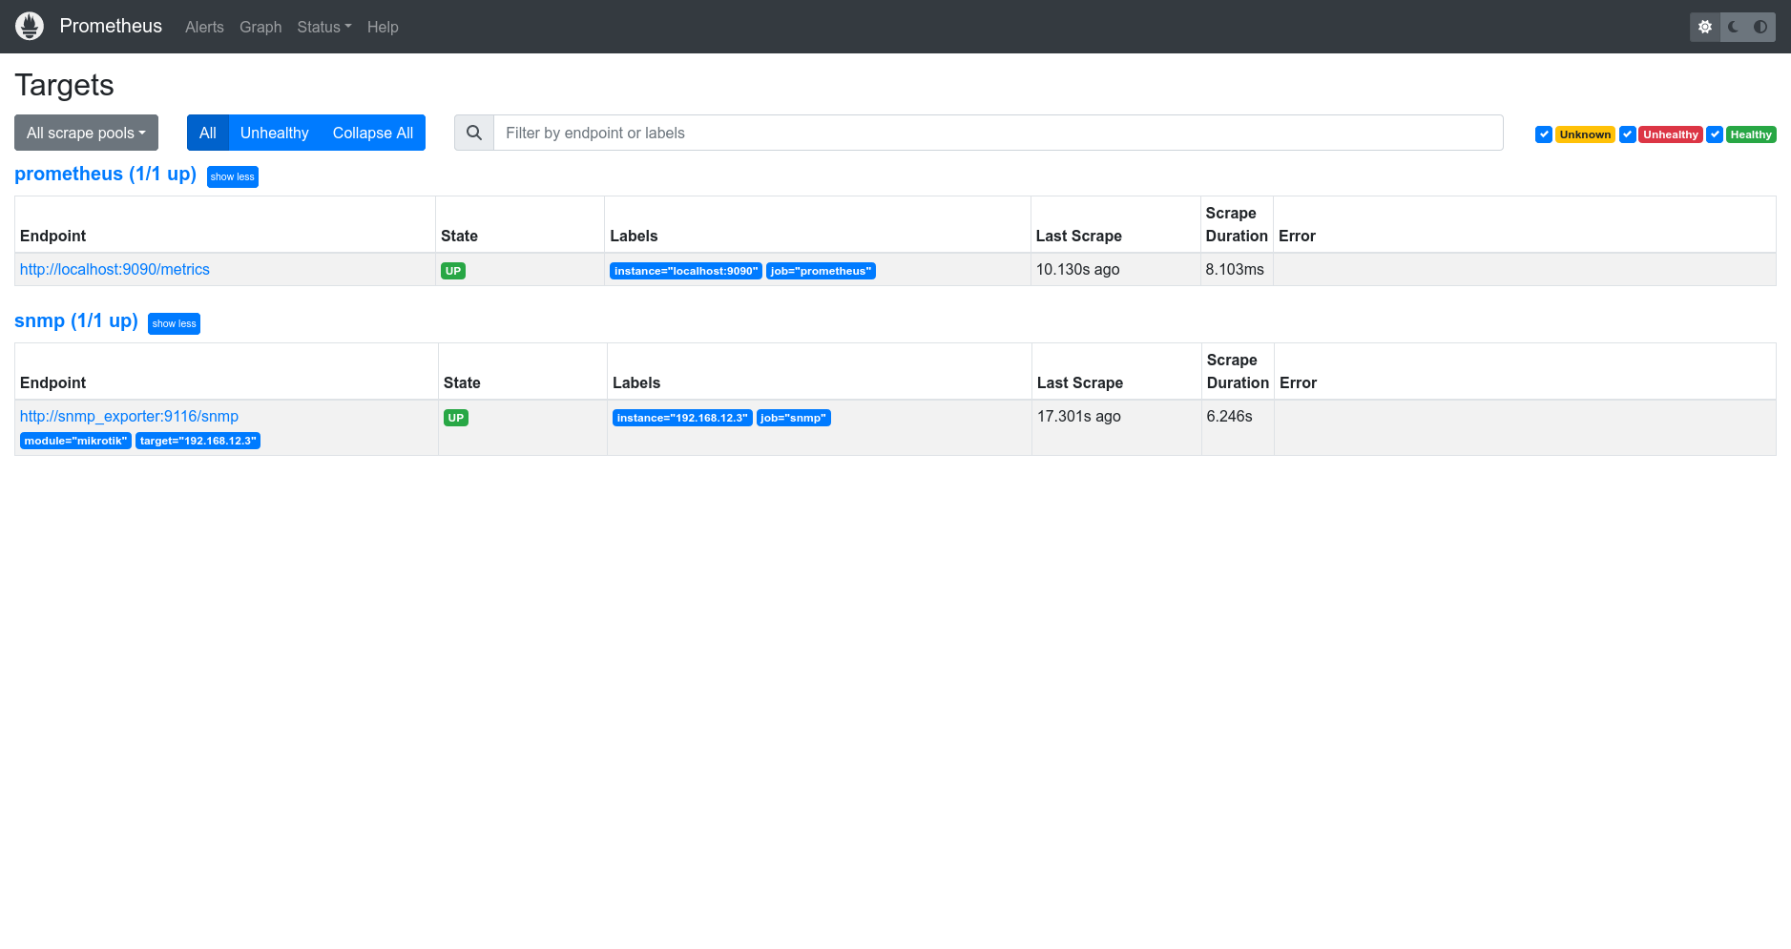Focus the Filter by endpoint or labels field
1791x949 pixels.
click(998, 133)
